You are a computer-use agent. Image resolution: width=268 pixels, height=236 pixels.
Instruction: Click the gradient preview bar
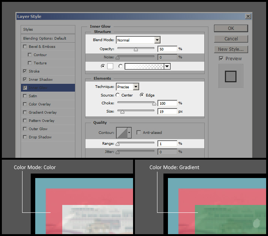(x=144, y=66)
